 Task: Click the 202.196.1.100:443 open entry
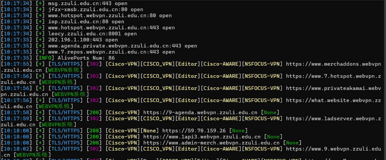[83, 40]
